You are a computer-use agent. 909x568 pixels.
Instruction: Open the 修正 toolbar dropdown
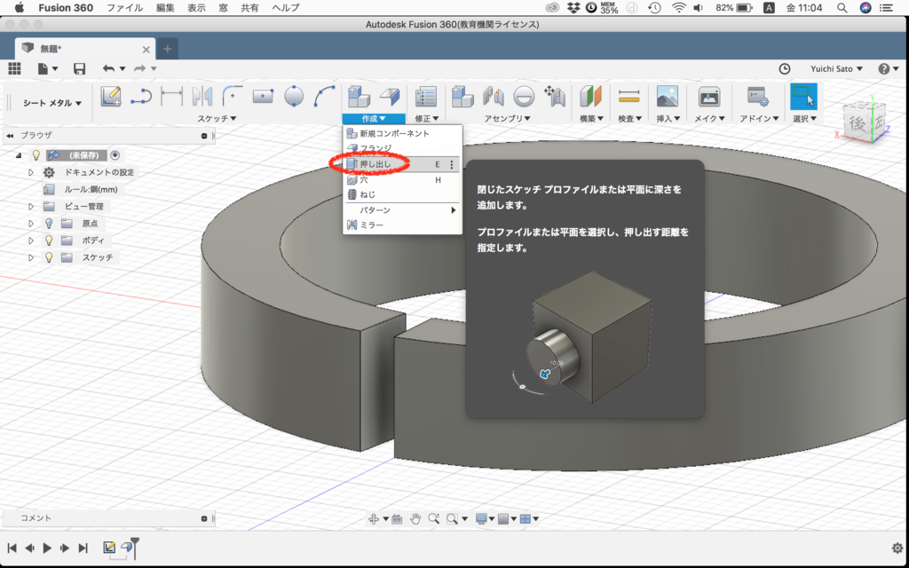[427, 118]
